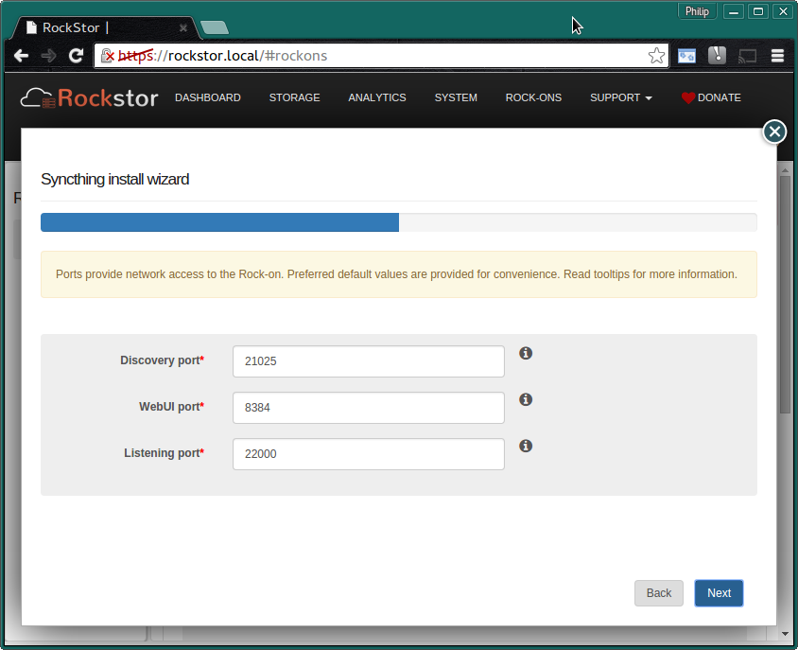Click the cast screen extension icon

[747, 56]
